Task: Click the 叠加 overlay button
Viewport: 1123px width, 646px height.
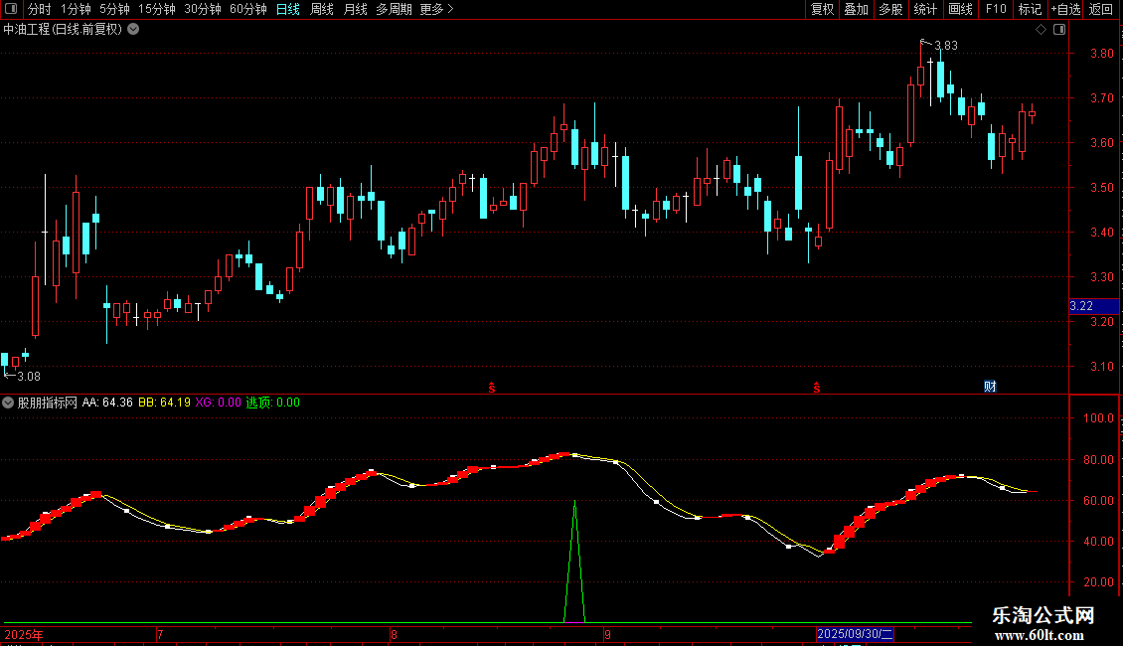Action: point(857,9)
